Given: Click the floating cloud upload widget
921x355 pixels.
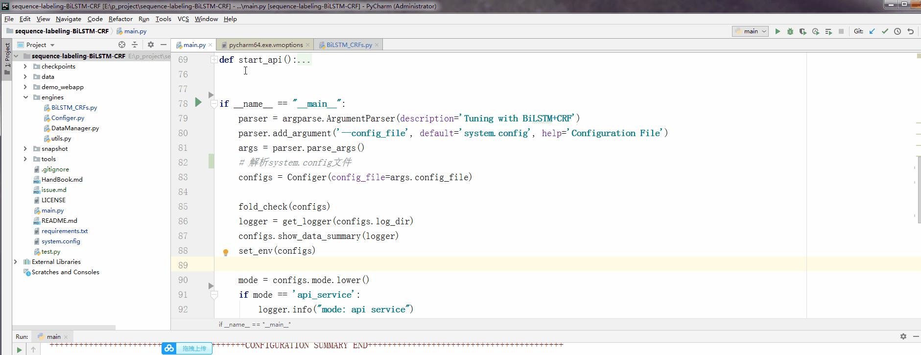Looking at the screenshot, I should point(187,348).
